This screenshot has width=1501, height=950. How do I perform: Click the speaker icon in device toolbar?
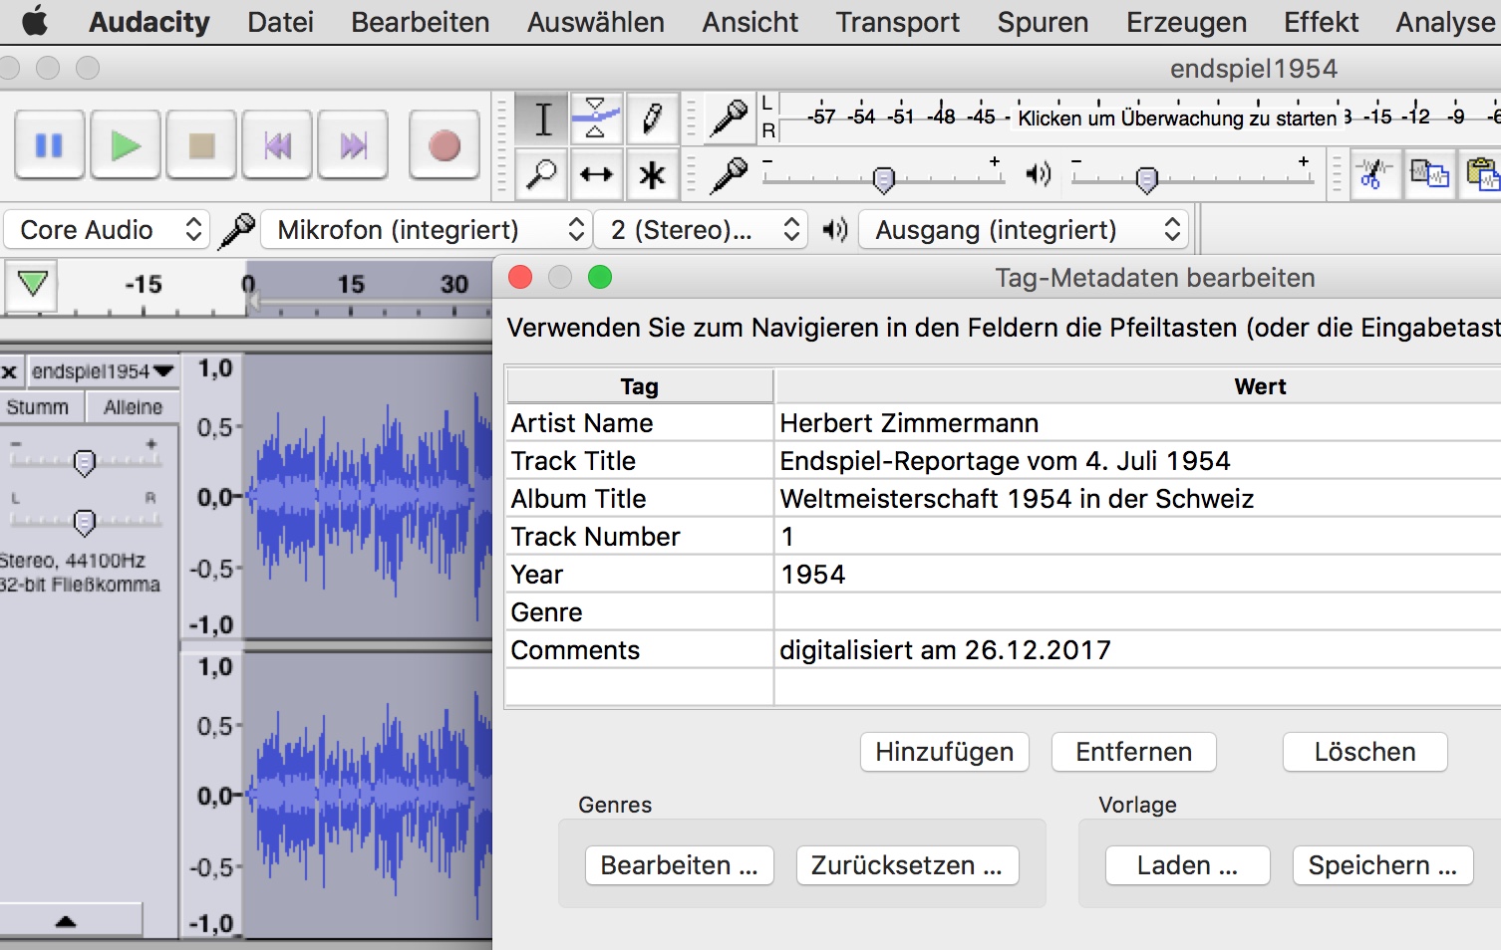click(x=834, y=230)
